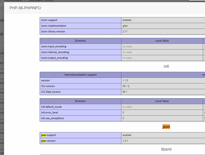The height and width of the screenshot is (155, 205).
Task: Select the intl.error_level directive cell
Action: click(x=49, y=113)
